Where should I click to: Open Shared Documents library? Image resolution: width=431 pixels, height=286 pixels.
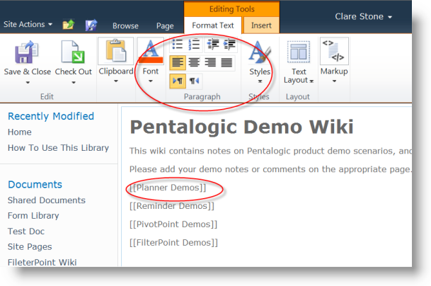(x=47, y=200)
